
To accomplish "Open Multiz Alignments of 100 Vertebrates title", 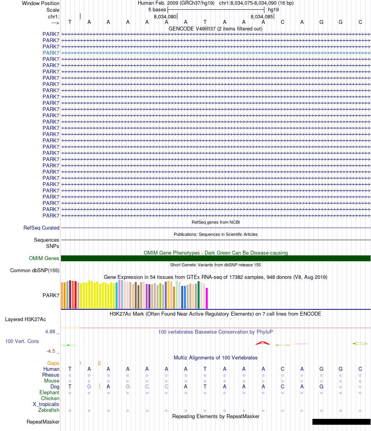I will [x=216, y=357].
